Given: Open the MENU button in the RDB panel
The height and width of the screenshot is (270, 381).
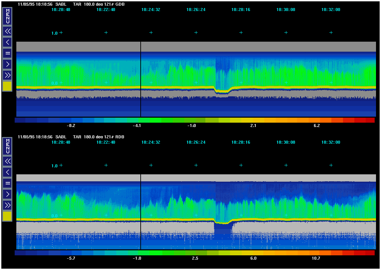Looking at the screenshot, I should point(7,146).
